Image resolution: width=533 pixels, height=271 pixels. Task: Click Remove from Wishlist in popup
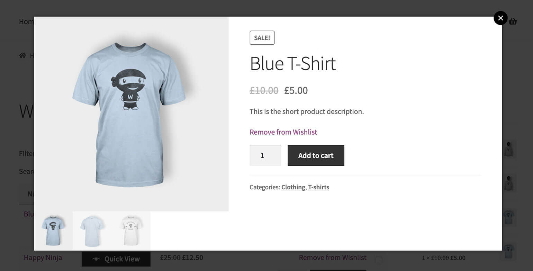[283, 132]
